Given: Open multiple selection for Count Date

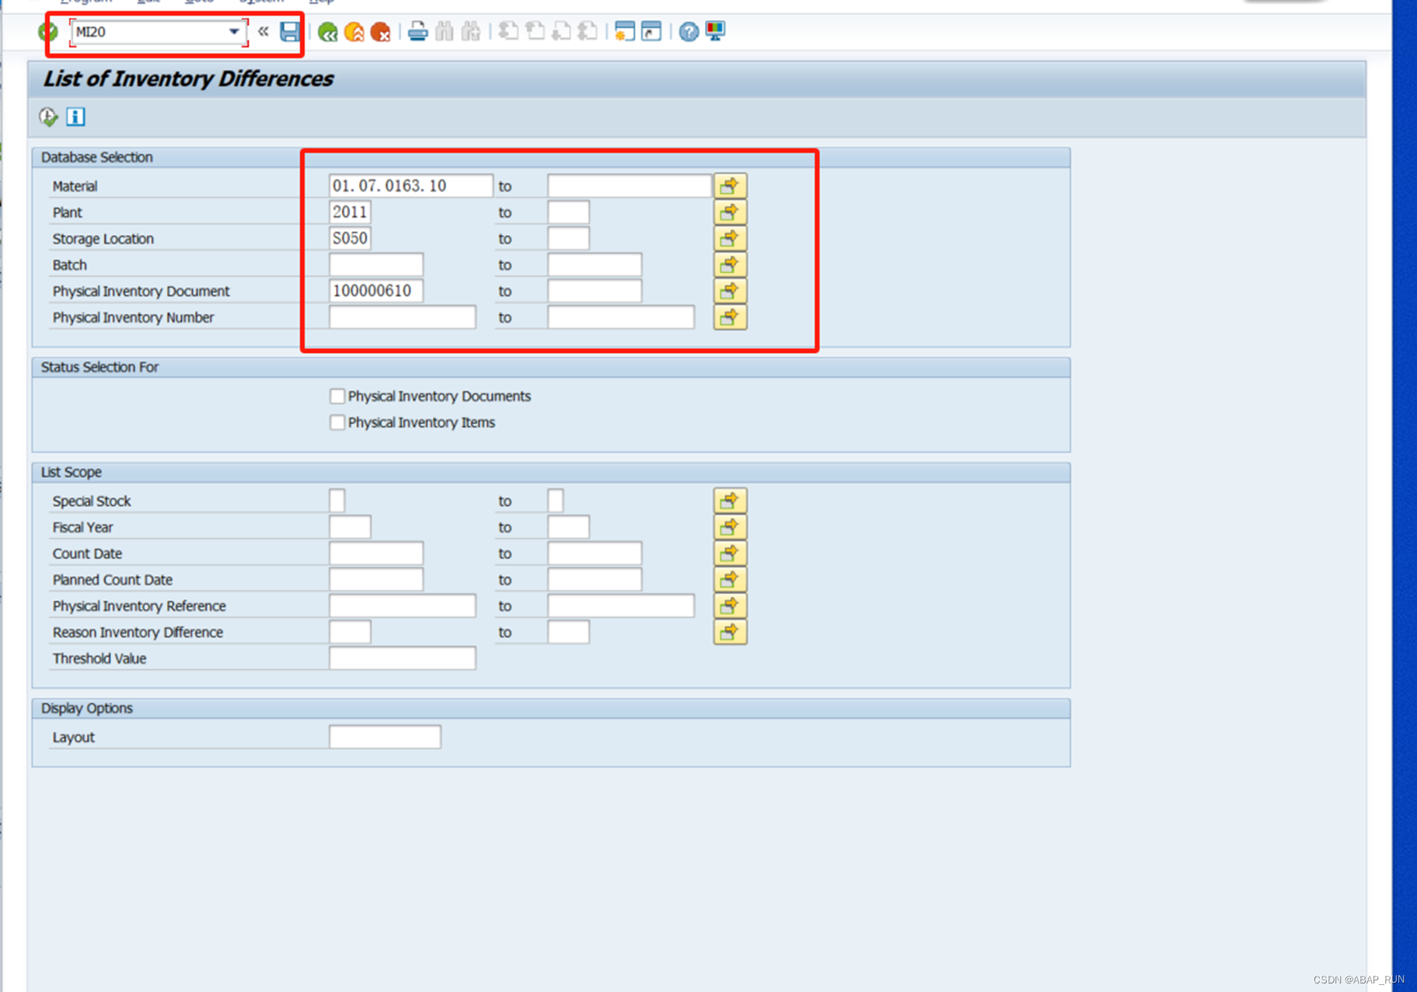Looking at the screenshot, I should coord(729,553).
